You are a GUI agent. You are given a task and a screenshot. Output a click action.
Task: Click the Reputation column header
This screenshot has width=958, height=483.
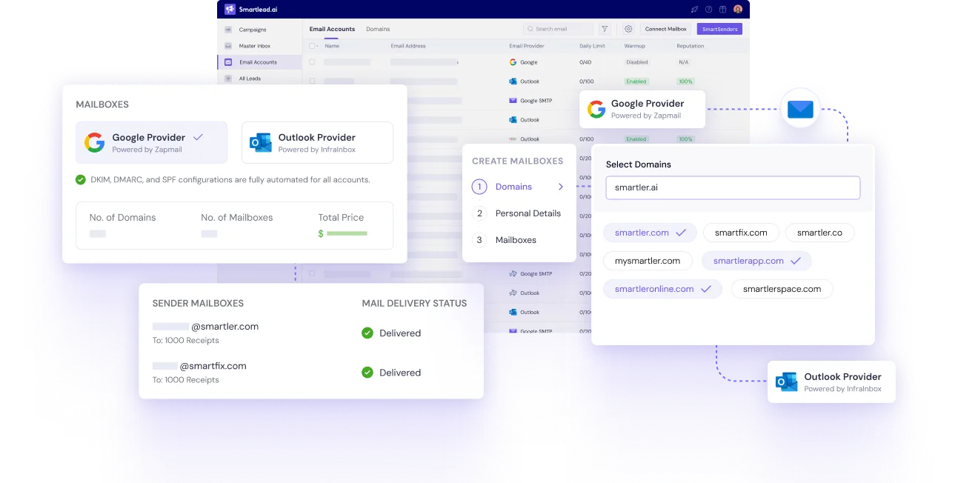(691, 46)
